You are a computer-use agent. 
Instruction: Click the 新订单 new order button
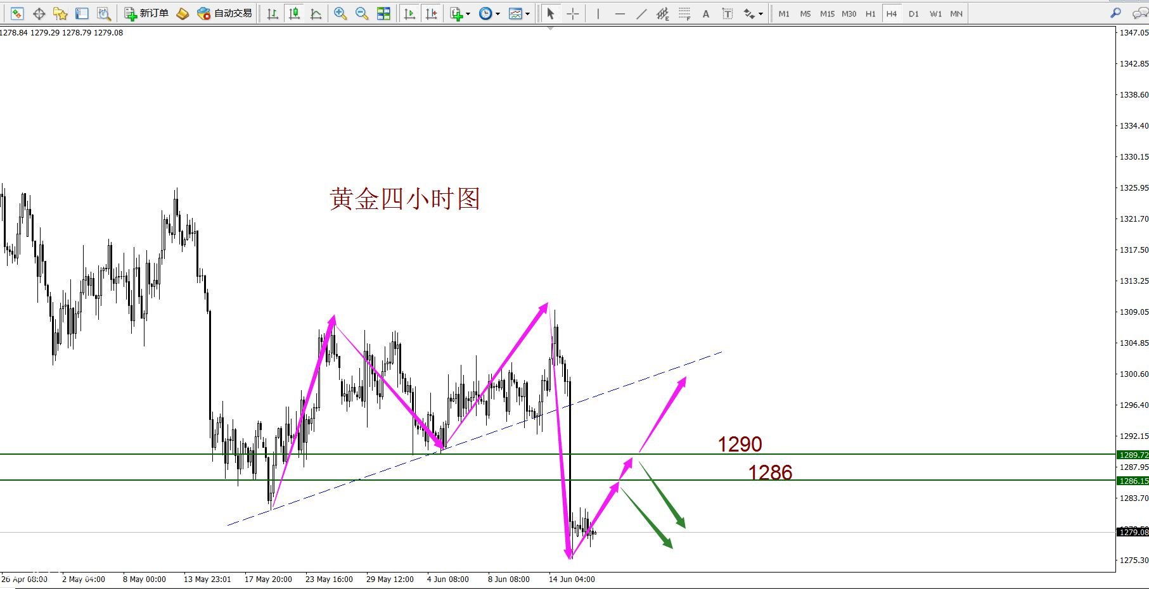pos(146,13)
